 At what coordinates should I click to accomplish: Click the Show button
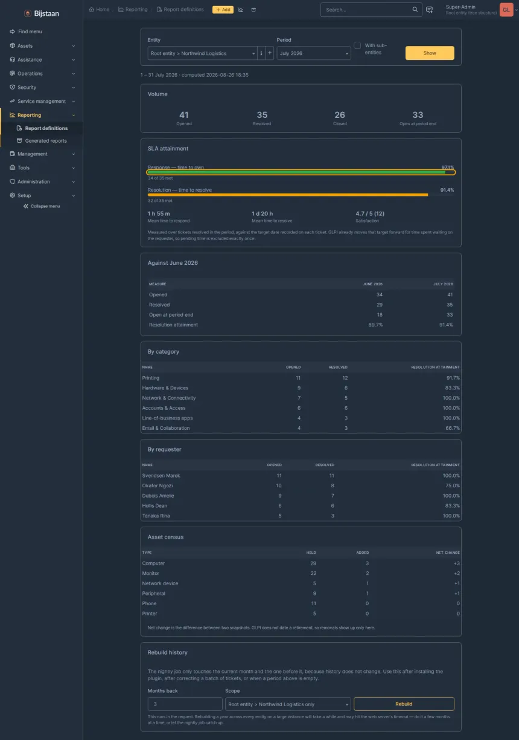coord(430,53)
